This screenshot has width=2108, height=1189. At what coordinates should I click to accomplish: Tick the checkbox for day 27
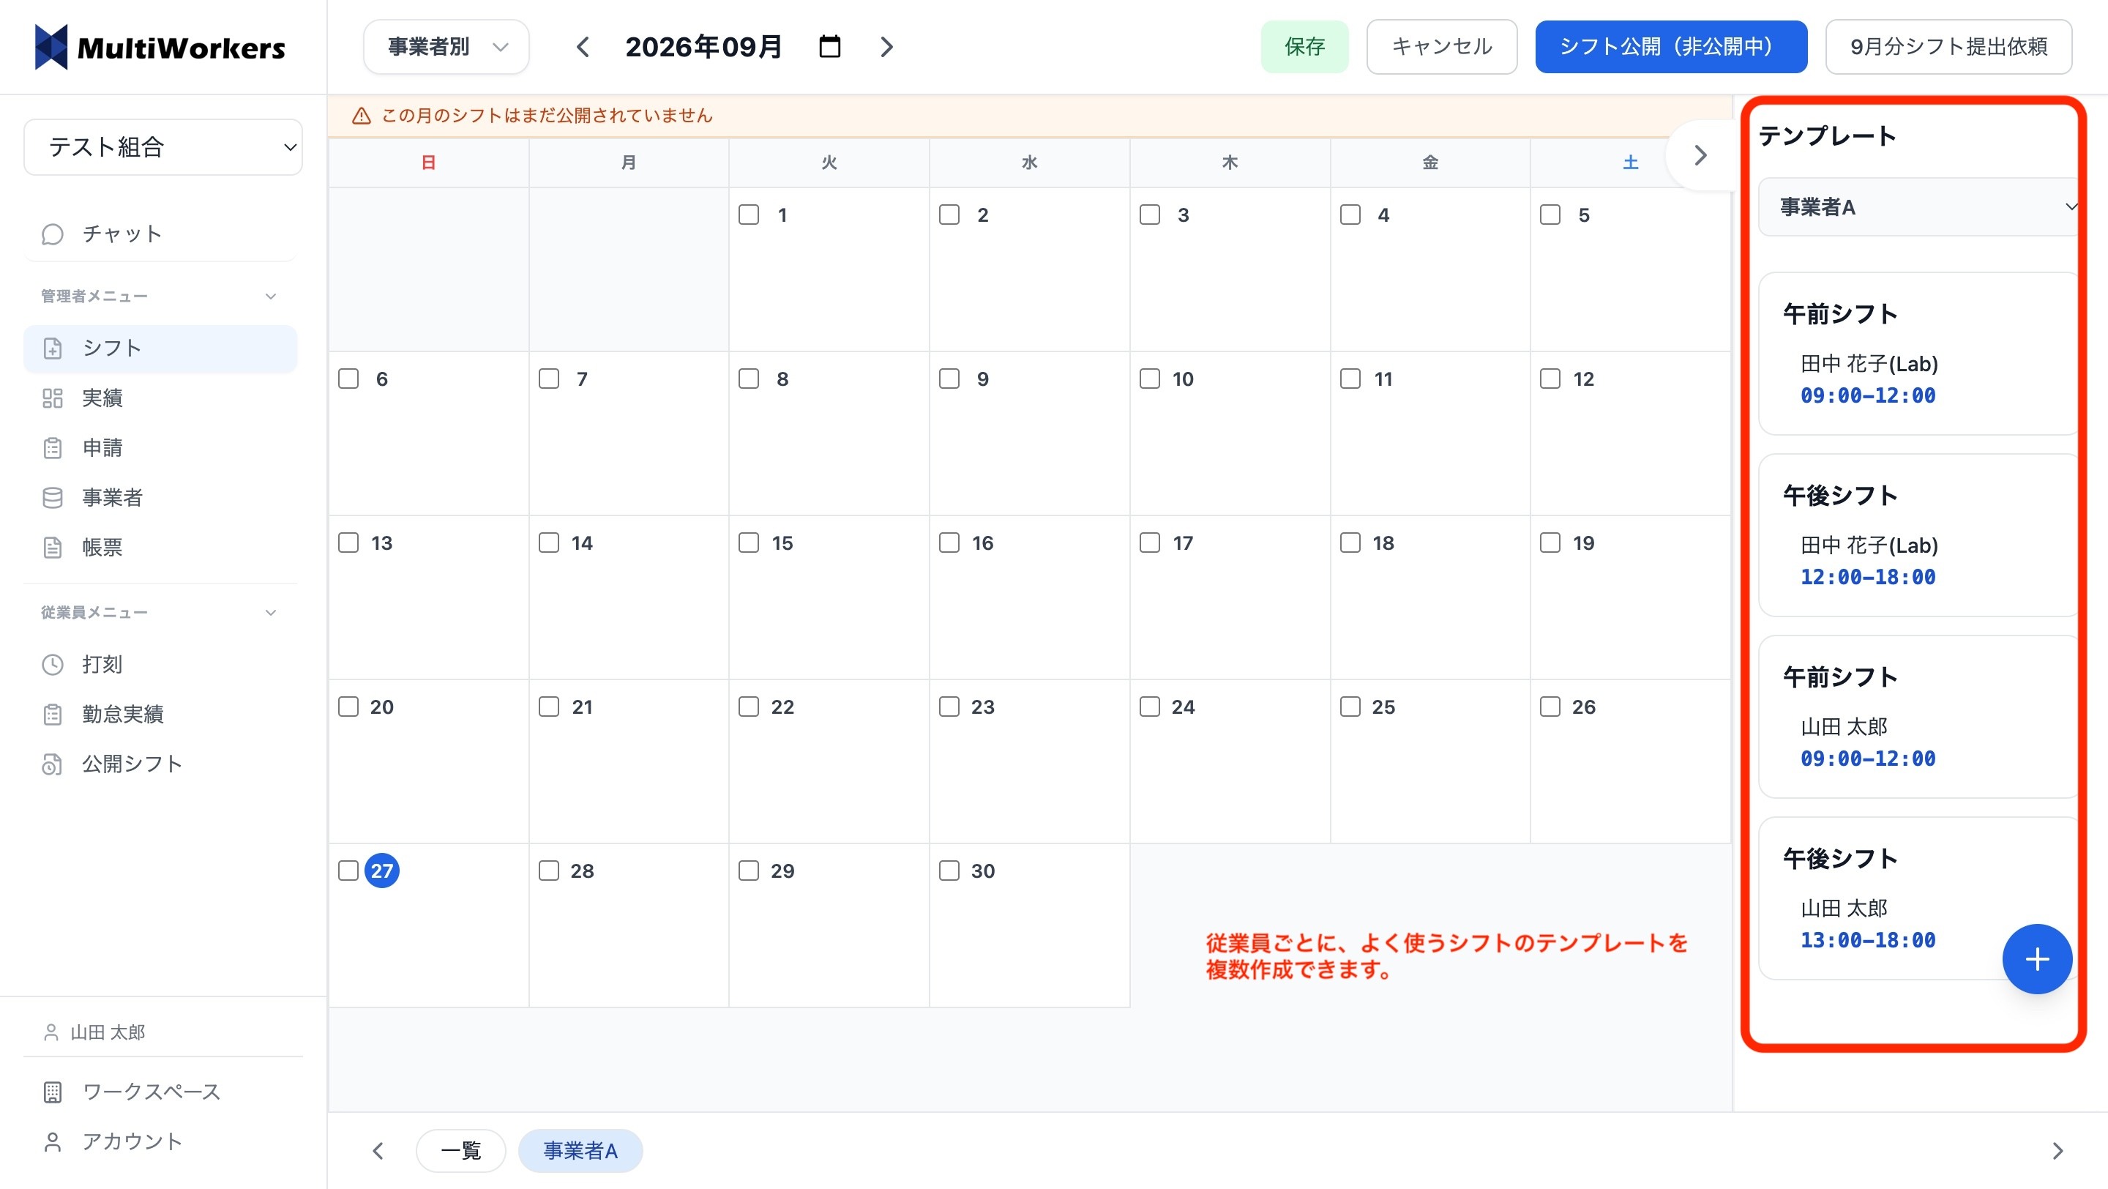(x=348, y=871)
